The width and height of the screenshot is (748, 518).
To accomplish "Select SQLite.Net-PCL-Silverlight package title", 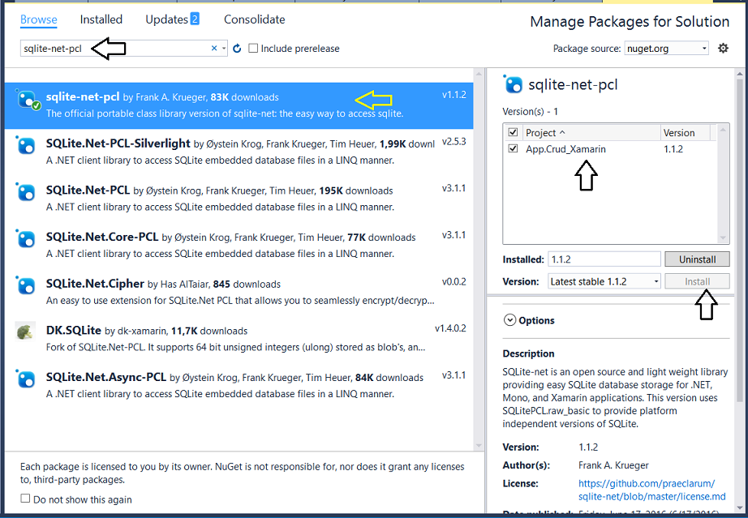I will (x=118, y=143).
